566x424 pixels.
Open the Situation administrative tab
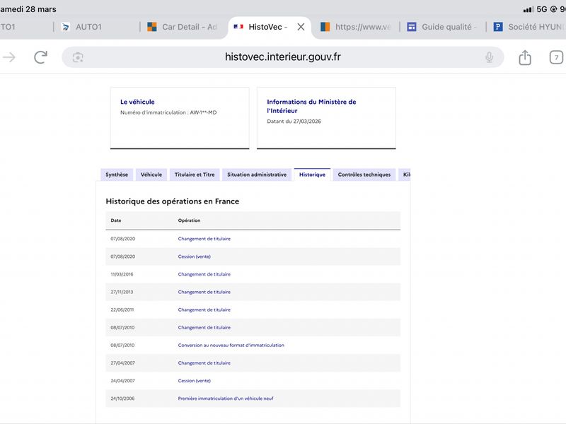point(257,175)
